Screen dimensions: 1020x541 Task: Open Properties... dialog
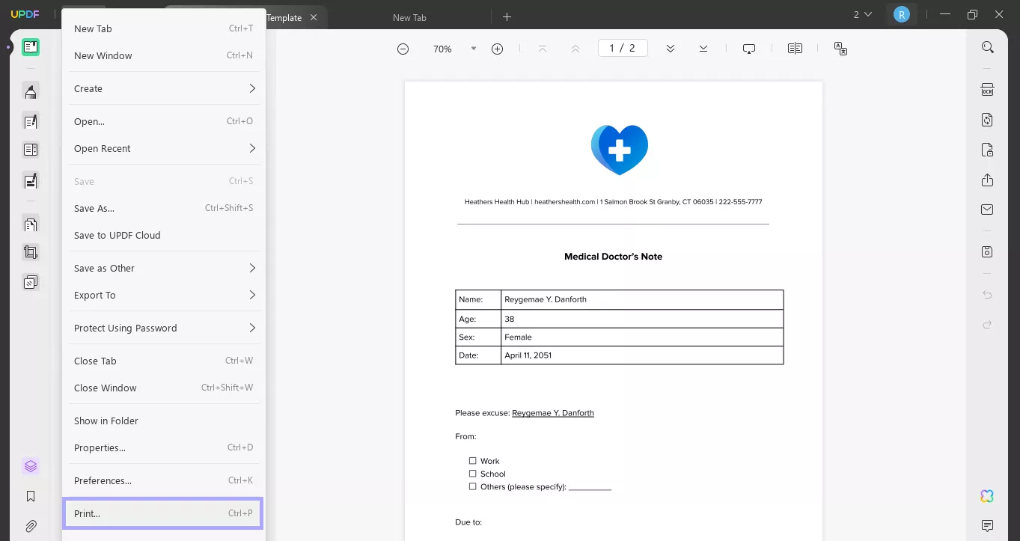(x=163, y=447)
